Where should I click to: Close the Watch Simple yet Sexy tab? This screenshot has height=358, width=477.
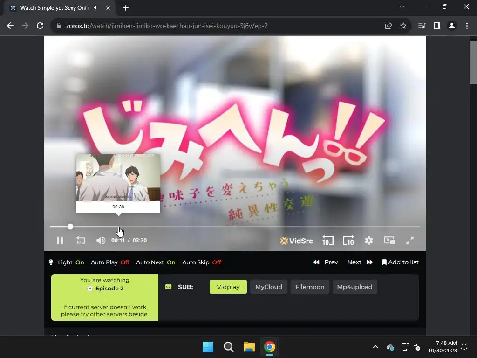[x=108, y=8]
